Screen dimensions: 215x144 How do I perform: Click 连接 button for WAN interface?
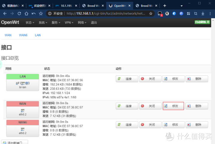point(127,106)
